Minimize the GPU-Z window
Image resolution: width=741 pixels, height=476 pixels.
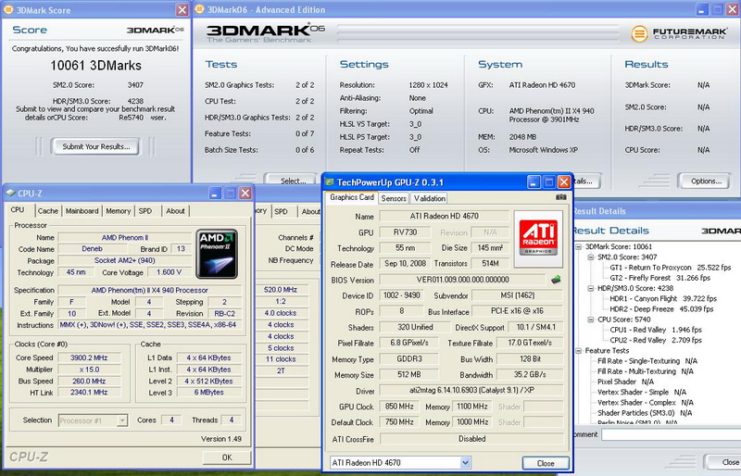pos(534,182)
